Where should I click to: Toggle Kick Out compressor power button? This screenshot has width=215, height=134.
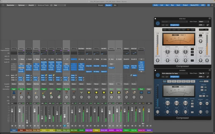point(158,23)
